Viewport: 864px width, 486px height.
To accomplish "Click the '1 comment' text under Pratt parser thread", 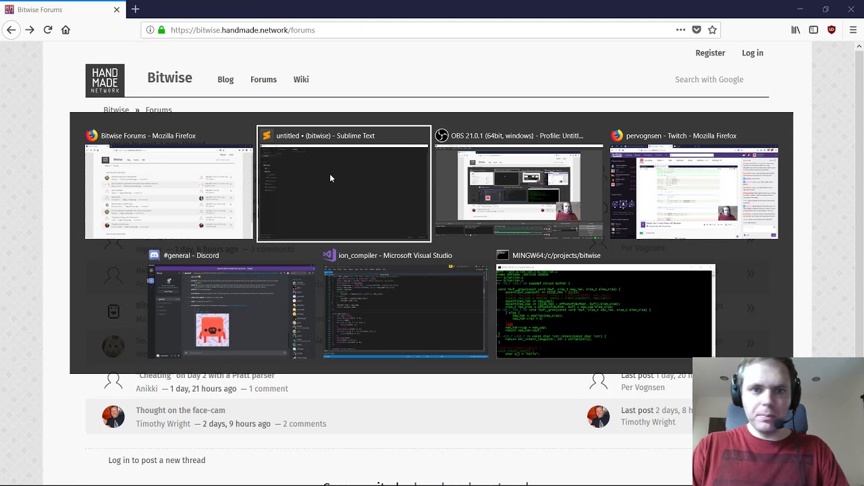I will 268,389.
